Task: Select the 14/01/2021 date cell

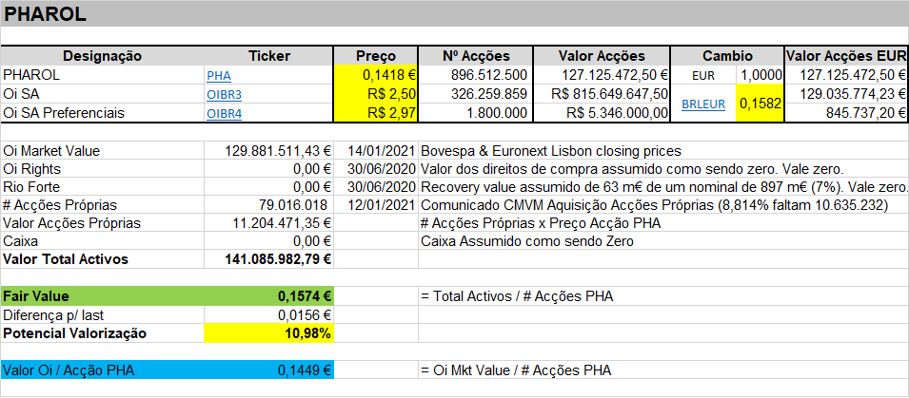Action: click(x=376, y=152)
